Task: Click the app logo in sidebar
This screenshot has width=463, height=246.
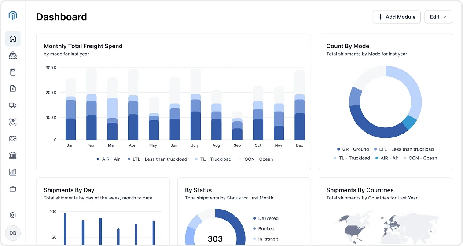Action: (13, 15)
